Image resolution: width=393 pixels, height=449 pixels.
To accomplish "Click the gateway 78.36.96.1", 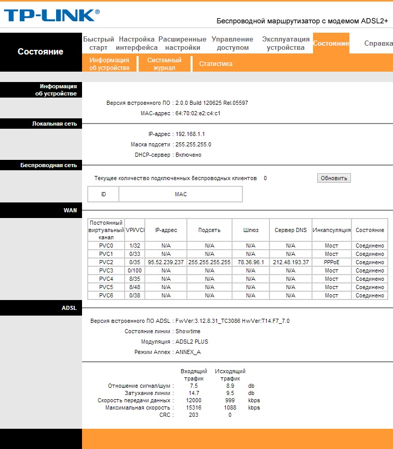I will click(x=251, y=262).
